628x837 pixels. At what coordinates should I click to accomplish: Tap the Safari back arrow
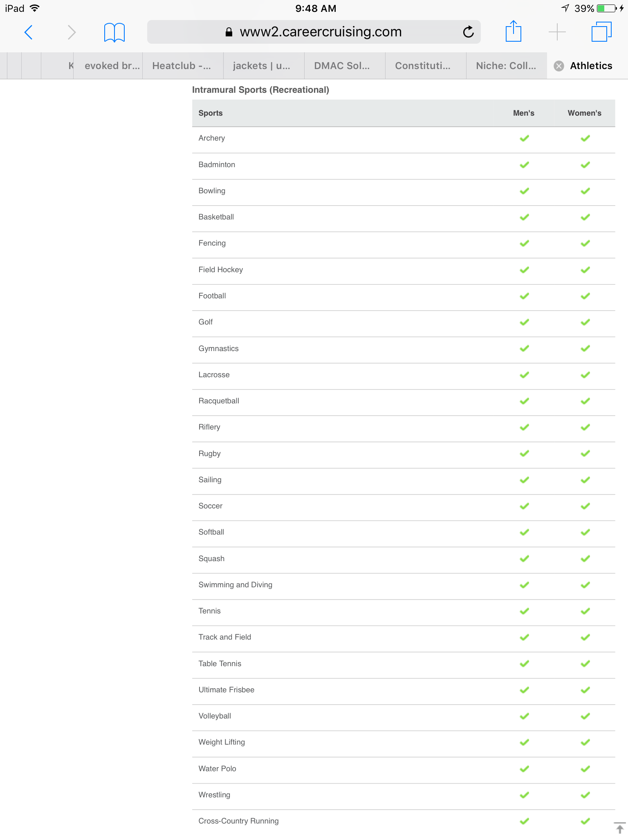pos(28,32)
